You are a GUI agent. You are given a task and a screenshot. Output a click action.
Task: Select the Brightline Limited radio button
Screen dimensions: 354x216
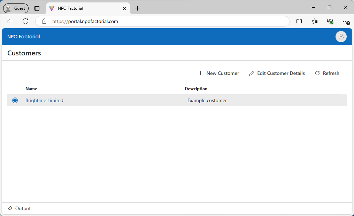point(15,100)
